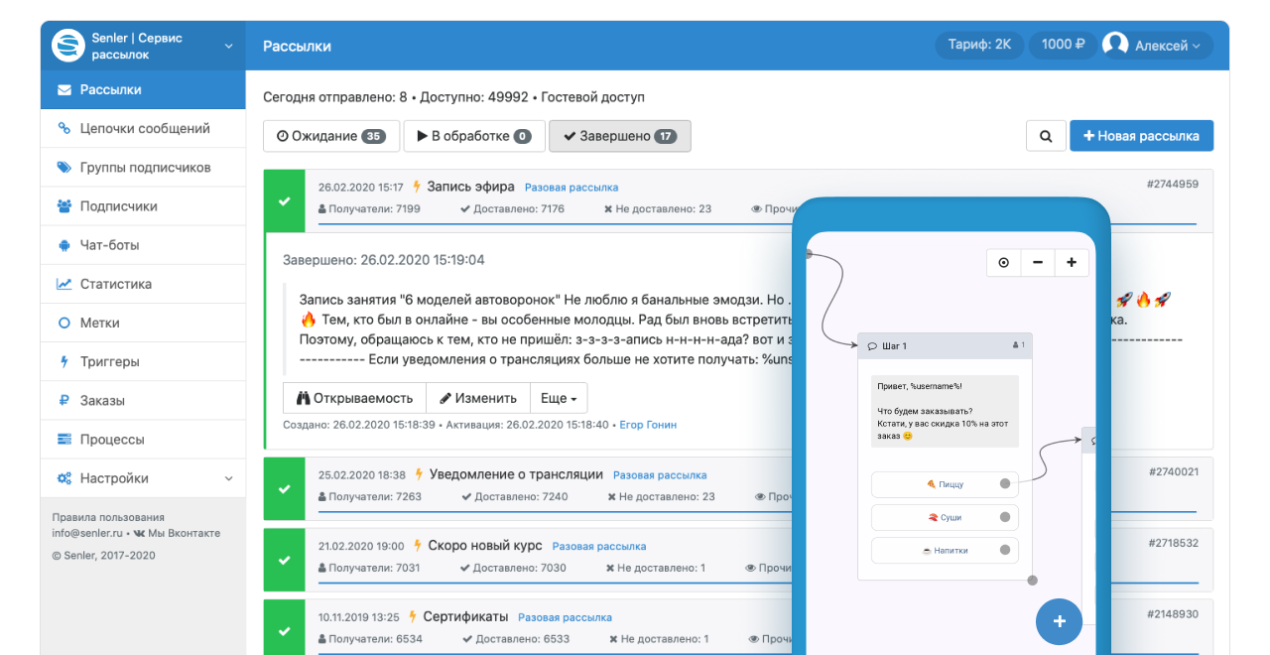1270x655 pixels.
Task: Click mailing ID #2718532
Action: click(1175, 544)
